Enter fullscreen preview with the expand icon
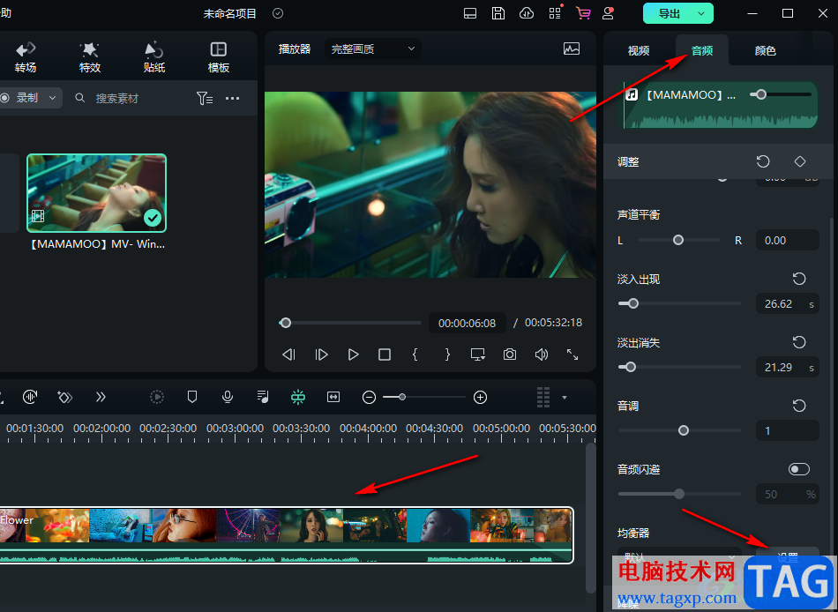 tap(572, 355)
